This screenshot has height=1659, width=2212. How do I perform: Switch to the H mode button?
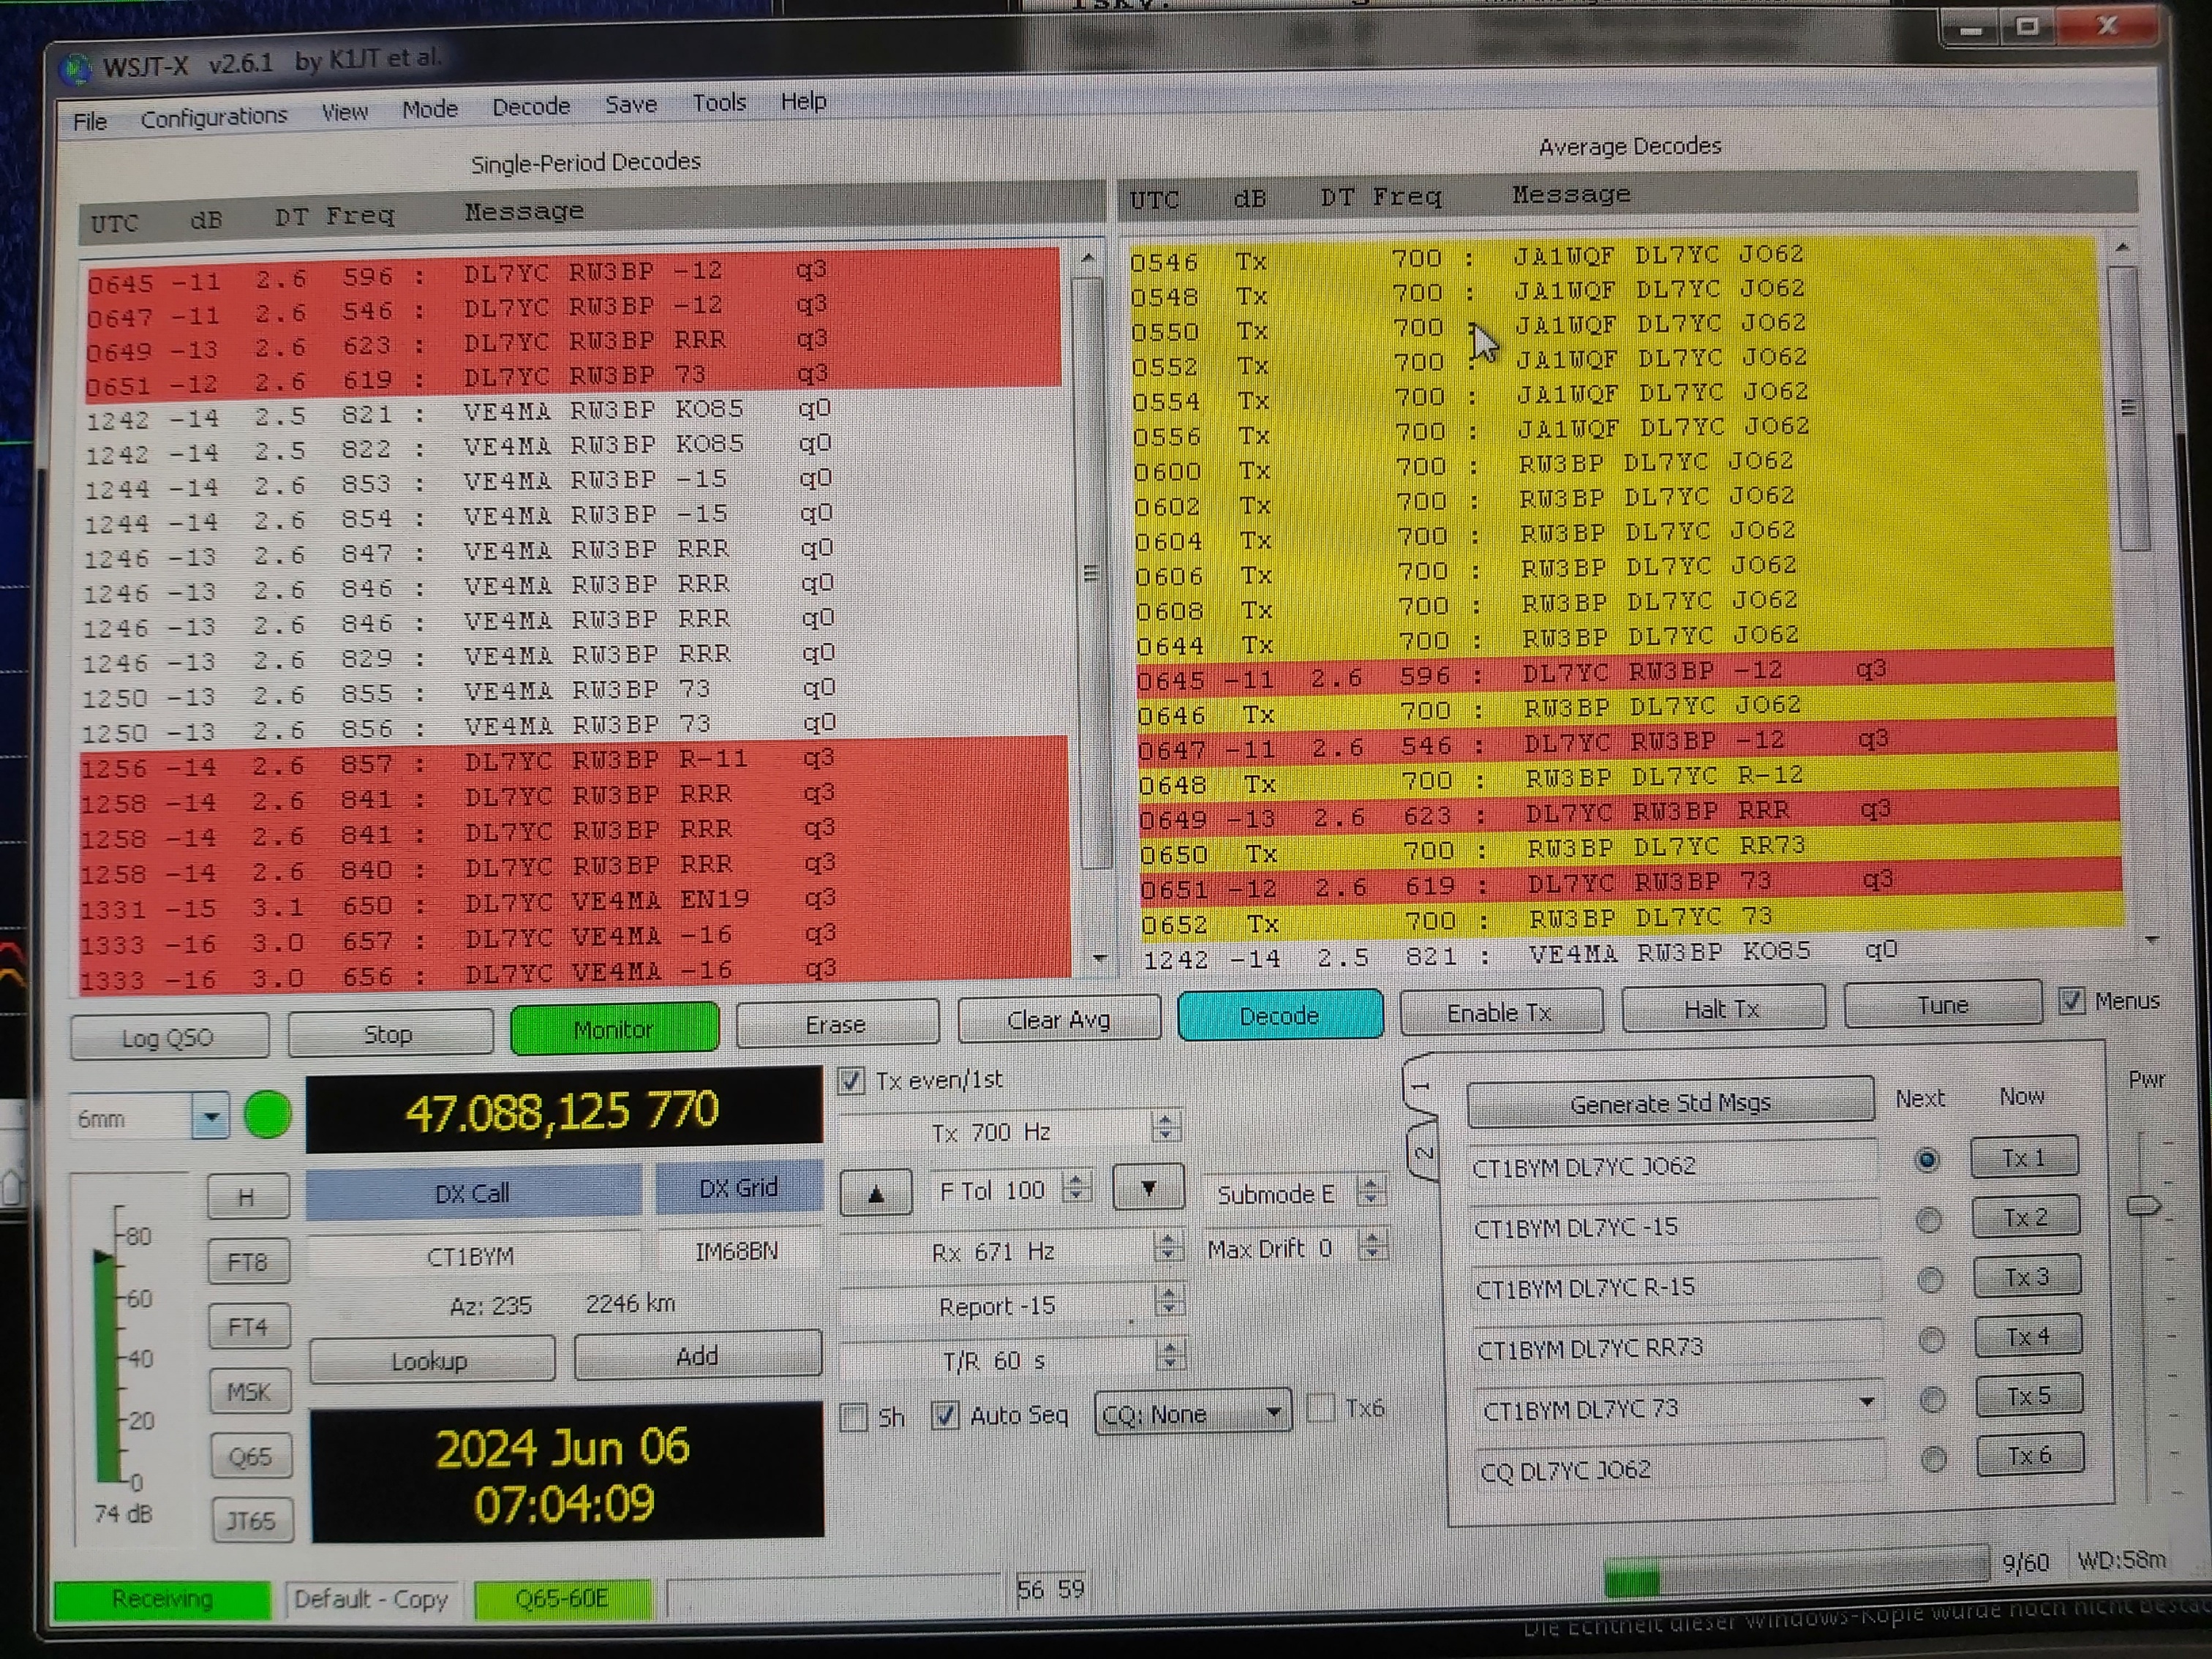pyautogui.click(x=248, y=1197)
